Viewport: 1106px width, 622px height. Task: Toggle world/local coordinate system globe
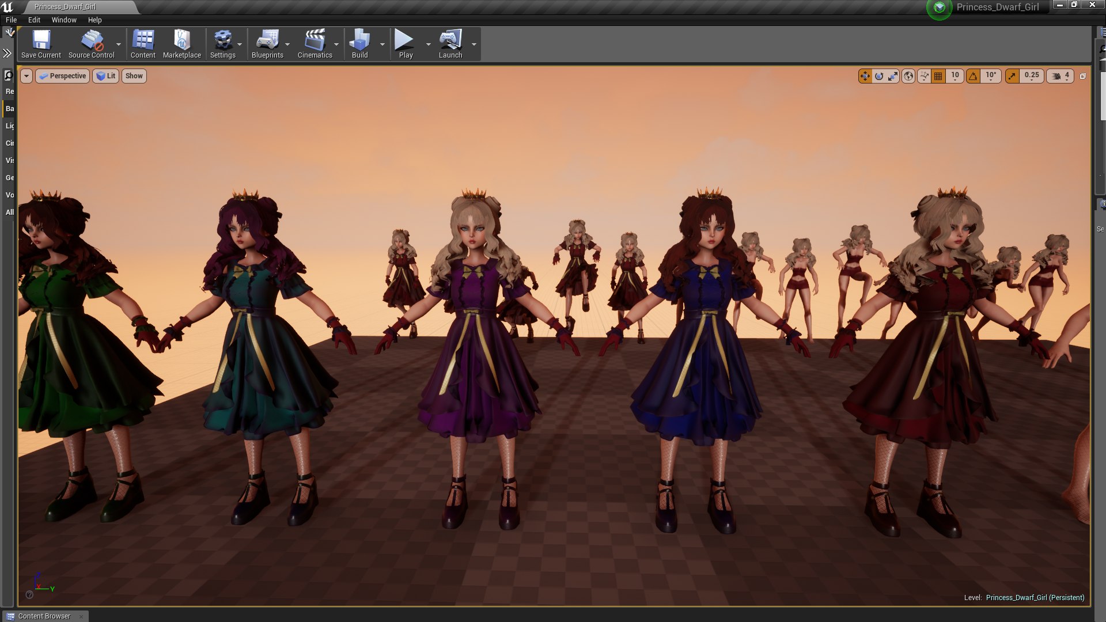(x=908, y=76)
